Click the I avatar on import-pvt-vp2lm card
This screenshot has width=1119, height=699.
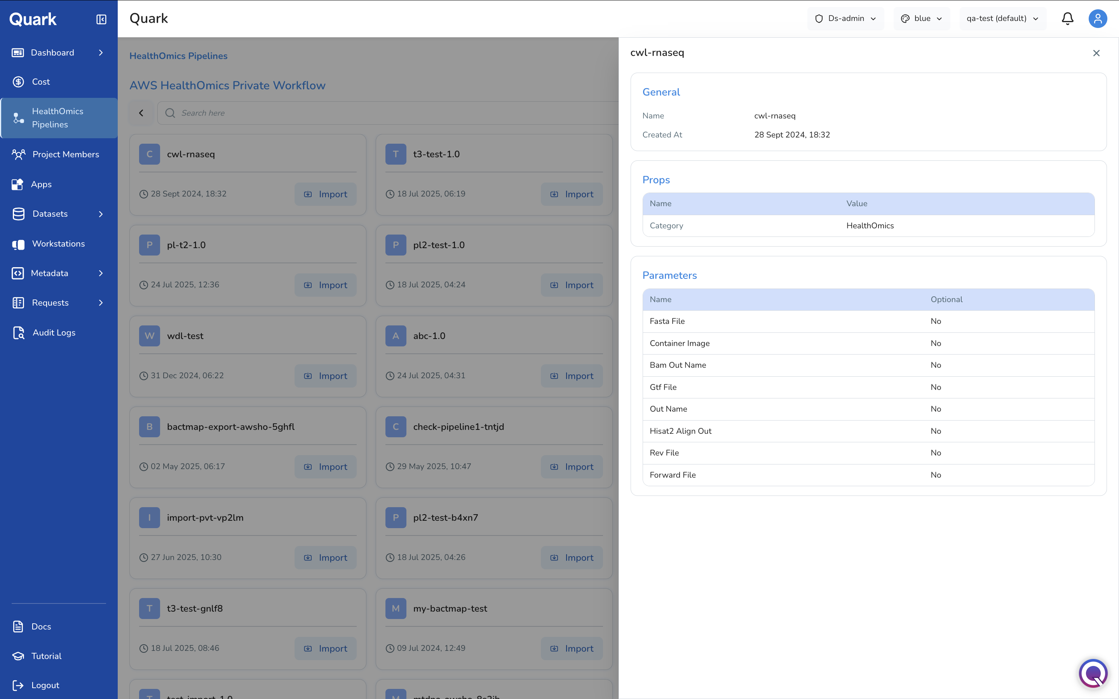(x=149, y=518)
